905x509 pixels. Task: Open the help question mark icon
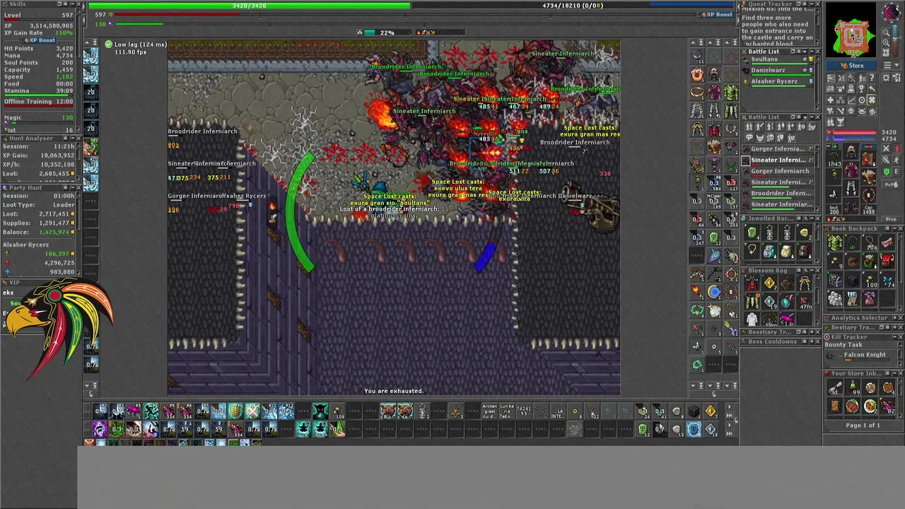872,78
